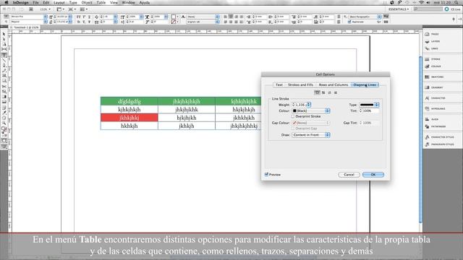Click the vertical scrollbar of the document window

(420, 139)
